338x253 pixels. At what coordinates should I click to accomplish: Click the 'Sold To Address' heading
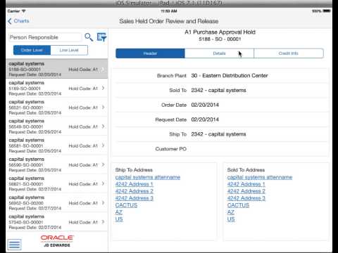pos(246,170)
